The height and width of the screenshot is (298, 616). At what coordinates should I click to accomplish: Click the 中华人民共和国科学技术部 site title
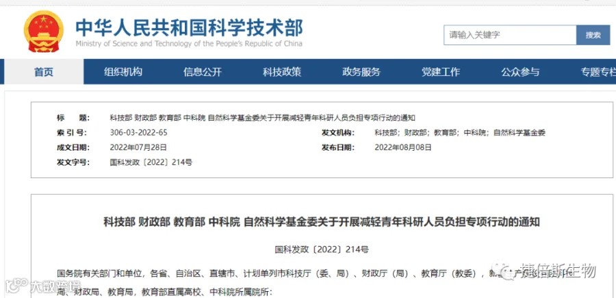(x=190, y=27)
